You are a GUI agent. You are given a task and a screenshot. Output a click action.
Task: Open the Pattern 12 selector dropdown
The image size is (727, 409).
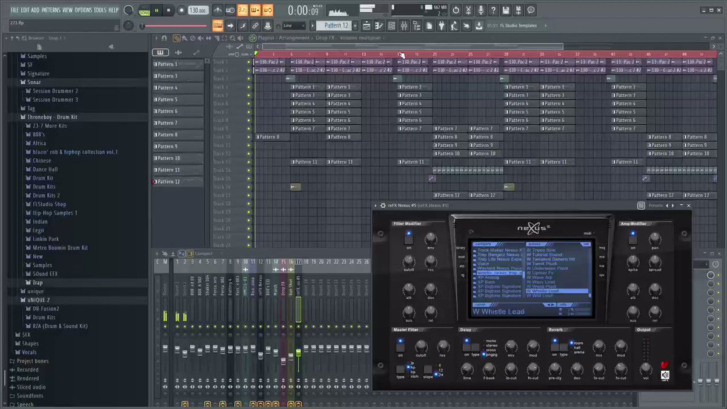coord(337,25)
